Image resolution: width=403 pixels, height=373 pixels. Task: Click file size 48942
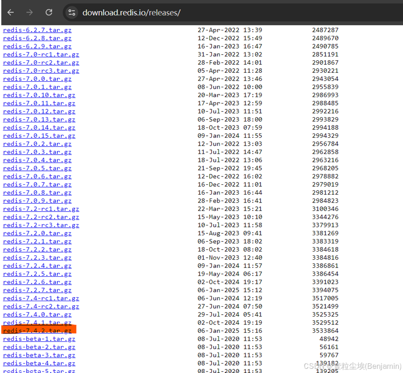pyautogui.click(x=329, y=339)
